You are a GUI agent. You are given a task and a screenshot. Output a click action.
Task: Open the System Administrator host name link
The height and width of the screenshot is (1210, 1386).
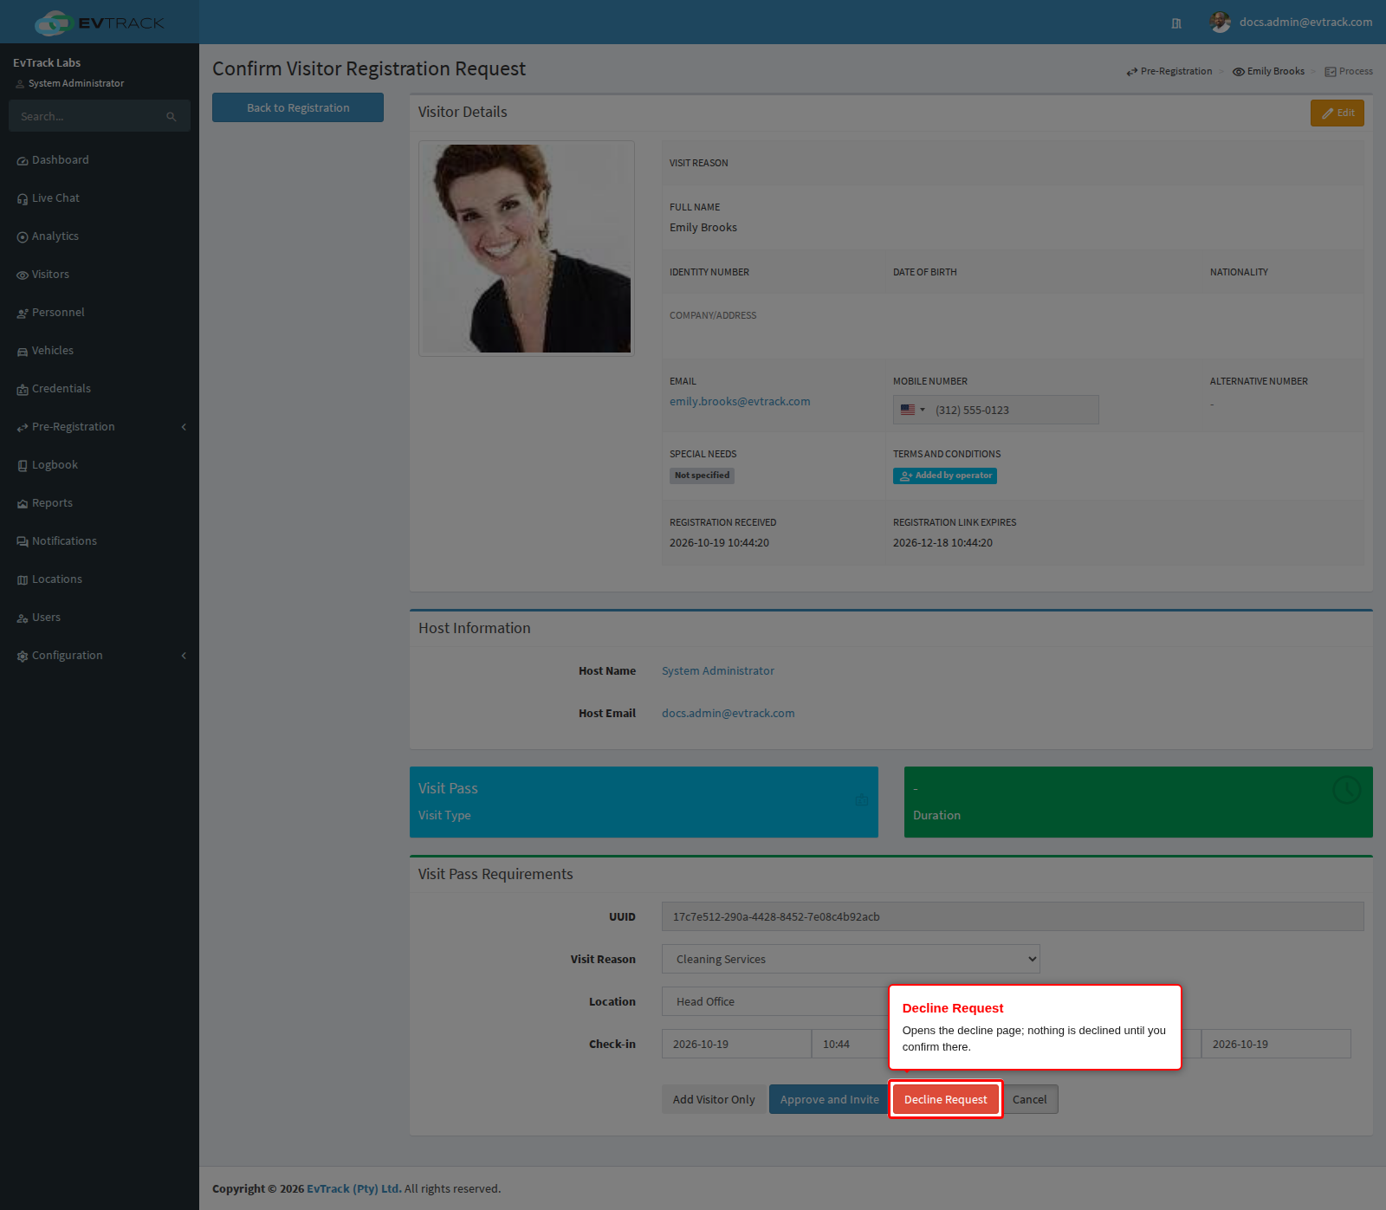pyautogui.click(x=718, y=671)
